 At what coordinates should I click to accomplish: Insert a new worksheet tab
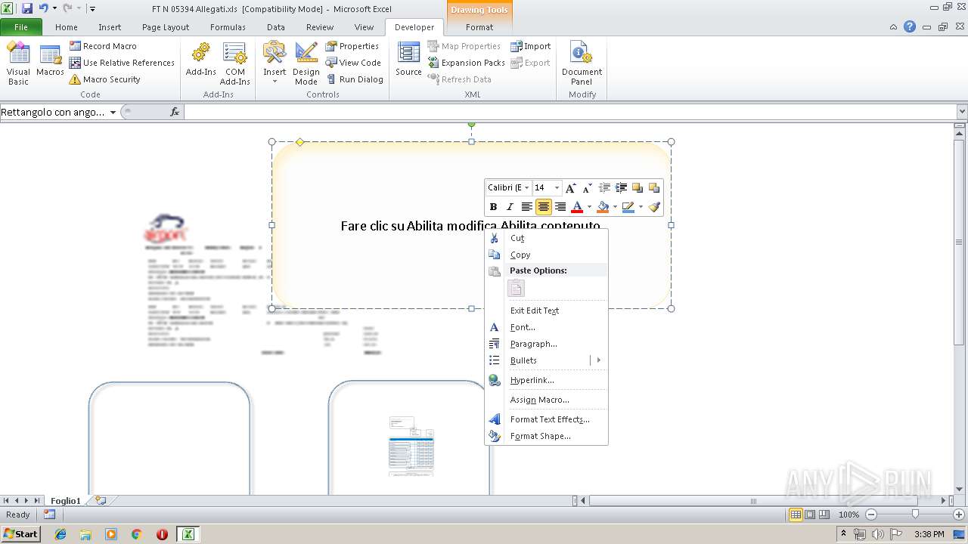(100, 501)
